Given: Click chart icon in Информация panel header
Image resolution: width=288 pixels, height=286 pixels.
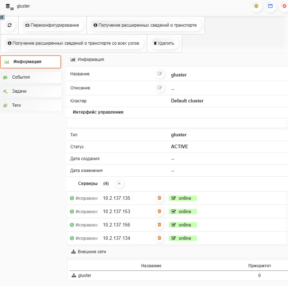Looking at the screenshot, I should pos(73,60).
